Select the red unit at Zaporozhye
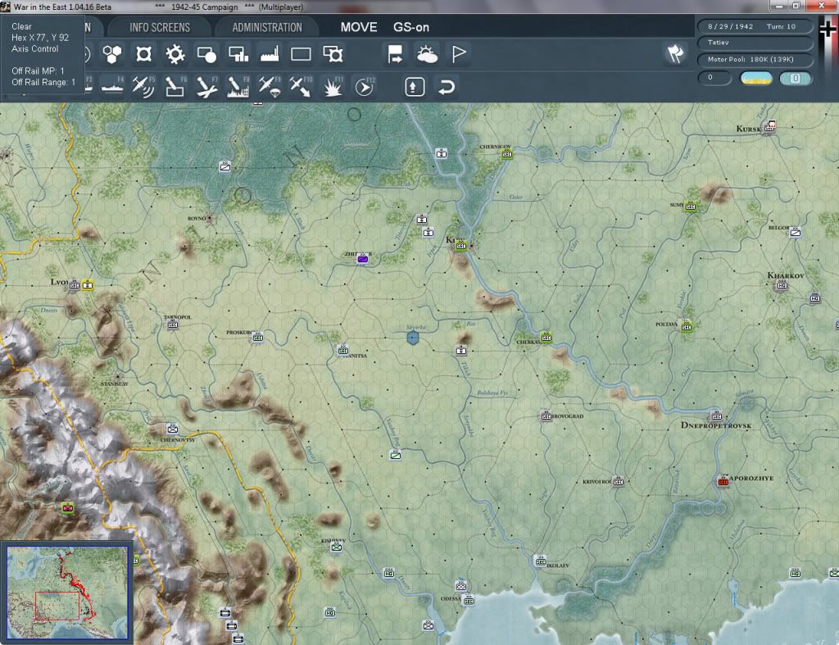The image size is (839, 645). (723, 481)
